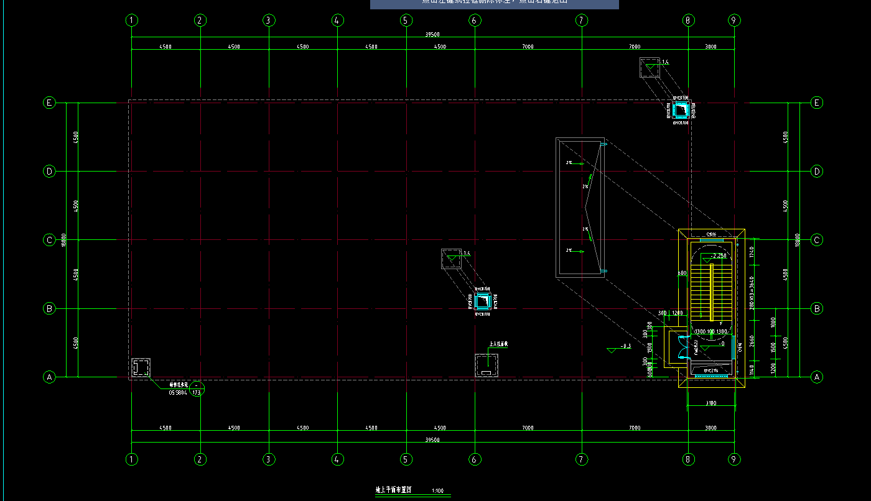Screen dimensions: 871x501
Task: Select the yellow staircase treads
Action: 711,291
